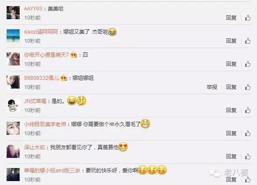This screenshot has width=257, height=185.
Task: Open username link 泽让木初
Action: (35, 147)
